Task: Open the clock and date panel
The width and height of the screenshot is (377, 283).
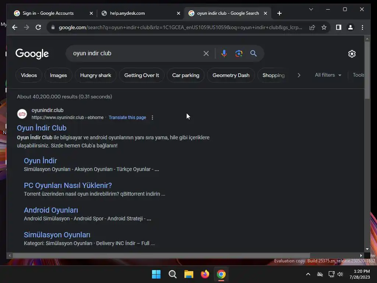Action: click(x=360, y=274)
